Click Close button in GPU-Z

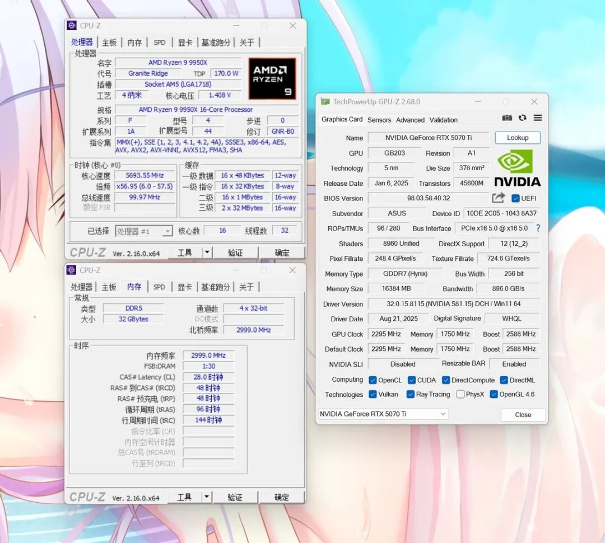click(x=523, y=415)
